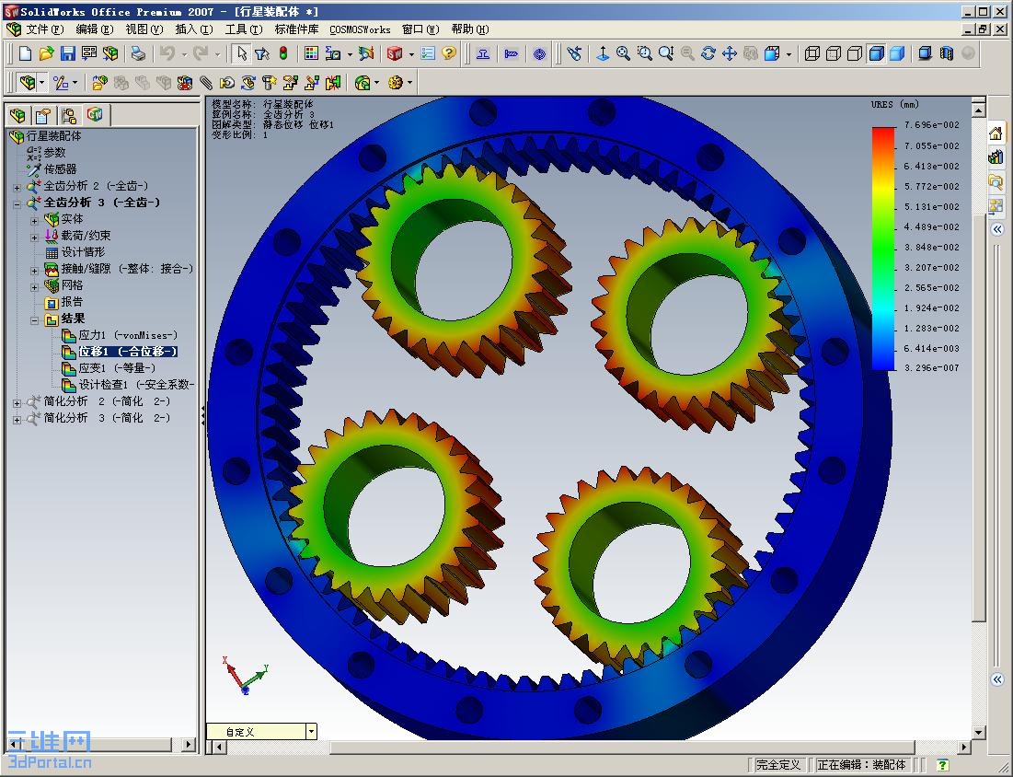Viewport: 1013px width, 777px height.
Task: Switch to Wireframe display icon
Action: [812, 53]
